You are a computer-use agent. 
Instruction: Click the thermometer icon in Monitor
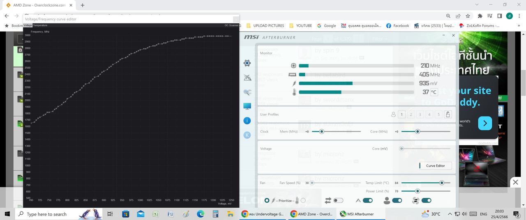(294, 92)
